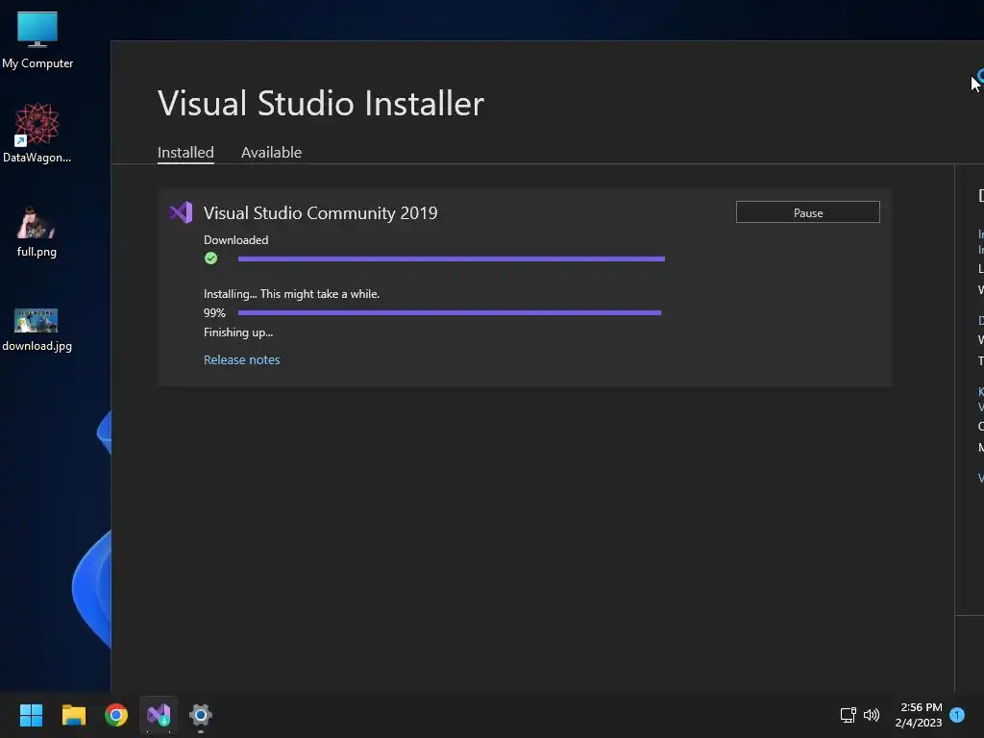This screenshot has height=738, width=984.
Task: Open the volume speaker tray icon
Action: (871, 714)
